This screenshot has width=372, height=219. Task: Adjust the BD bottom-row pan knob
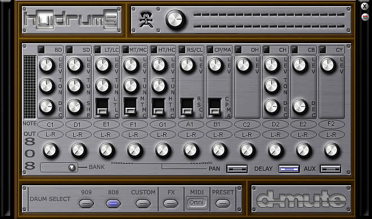50,150
